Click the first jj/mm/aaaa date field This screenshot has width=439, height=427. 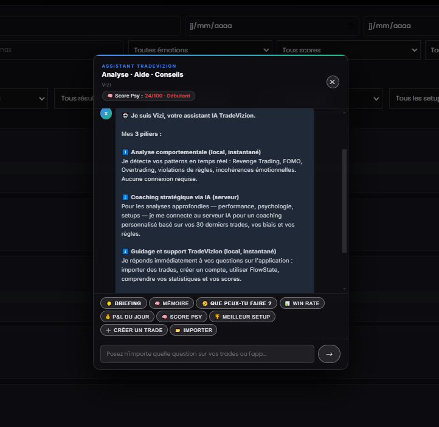coord(272,26)
